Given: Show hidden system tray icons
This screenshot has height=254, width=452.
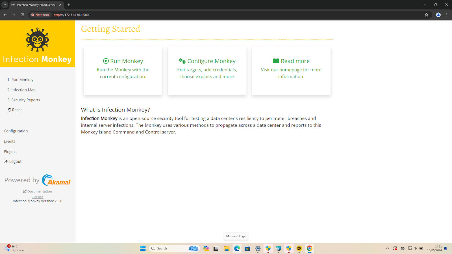Looking at the screenshot, I should 387,248.
